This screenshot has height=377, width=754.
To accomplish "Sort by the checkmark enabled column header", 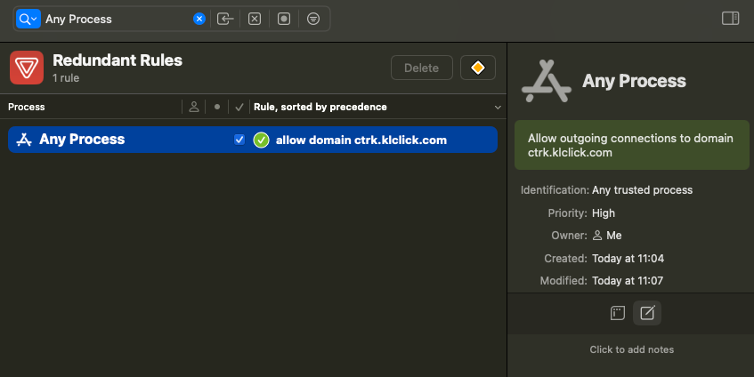I will coord(239,108).
